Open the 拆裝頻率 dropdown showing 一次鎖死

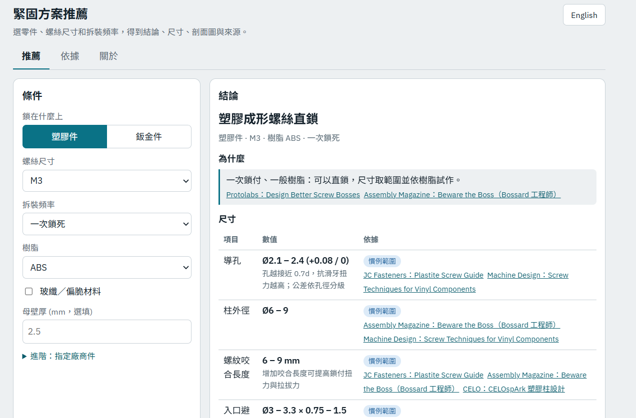107,224
